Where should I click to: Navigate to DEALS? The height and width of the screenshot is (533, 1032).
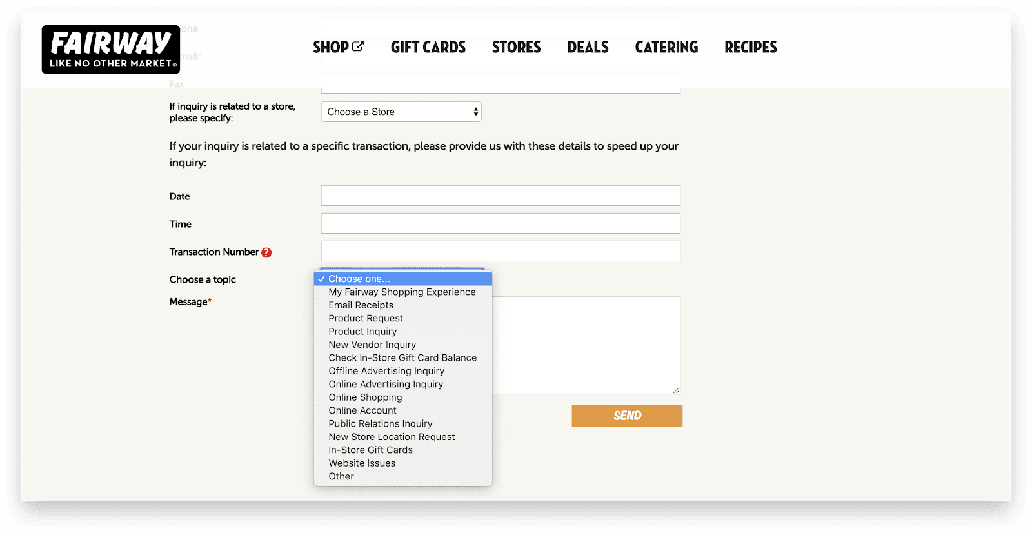588,47
